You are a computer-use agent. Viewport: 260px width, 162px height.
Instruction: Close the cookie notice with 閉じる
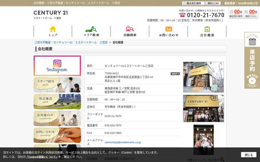point(249,155)
